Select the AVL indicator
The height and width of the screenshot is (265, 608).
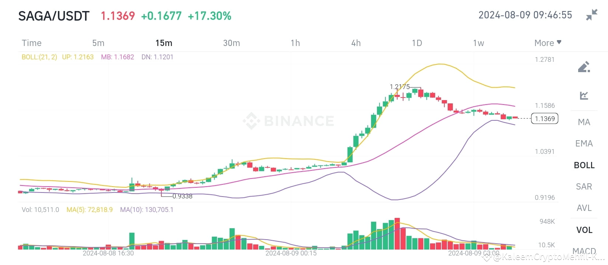(x=584, y=208)
